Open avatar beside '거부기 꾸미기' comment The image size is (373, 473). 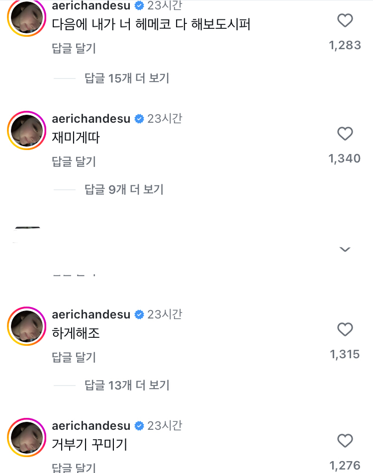[27, 437]
